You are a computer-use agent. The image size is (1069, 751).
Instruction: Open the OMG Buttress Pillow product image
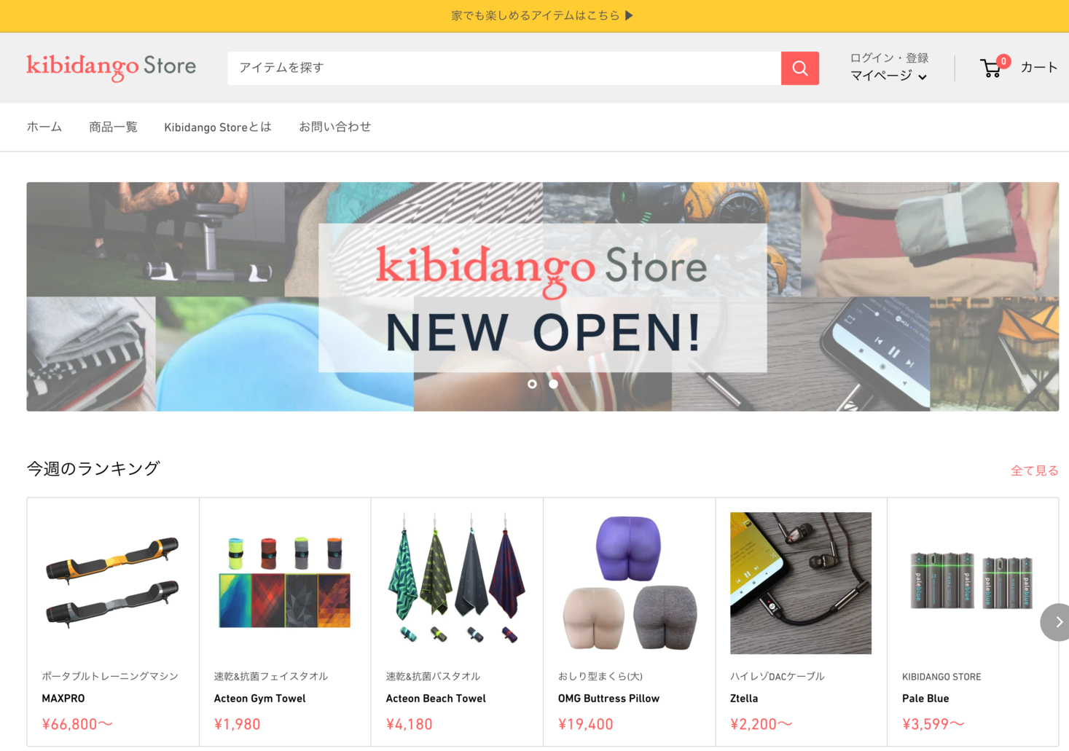629,583
